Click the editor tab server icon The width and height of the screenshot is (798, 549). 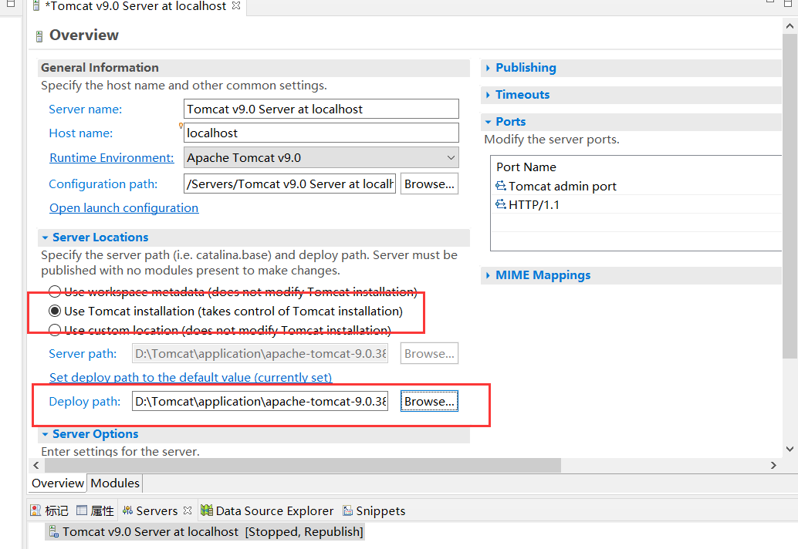click(36, 5)
